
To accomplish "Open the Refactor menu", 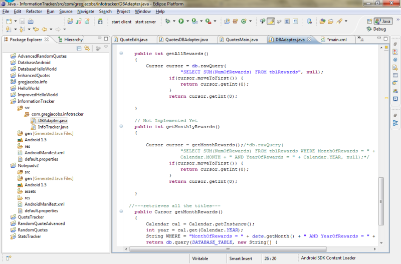I will coord(34,11).
